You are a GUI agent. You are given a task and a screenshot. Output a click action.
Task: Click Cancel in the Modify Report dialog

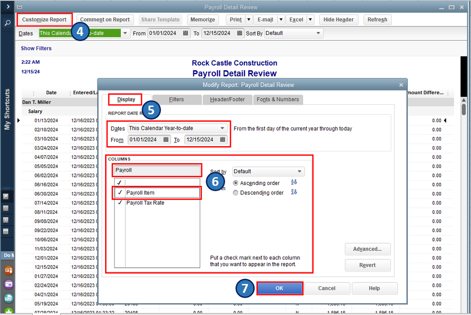tap(327, 288)
